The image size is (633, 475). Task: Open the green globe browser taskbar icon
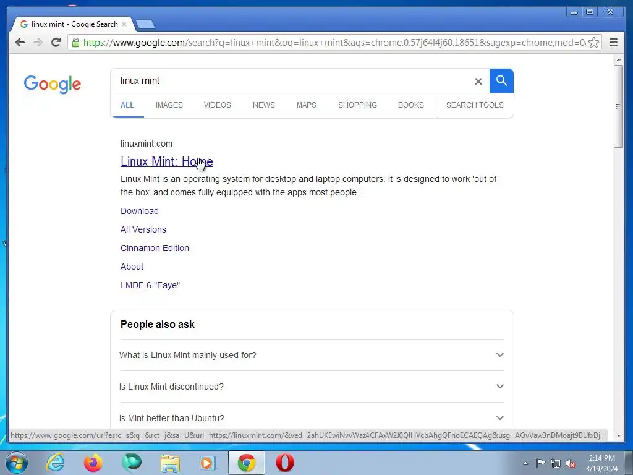coord(132,463)
